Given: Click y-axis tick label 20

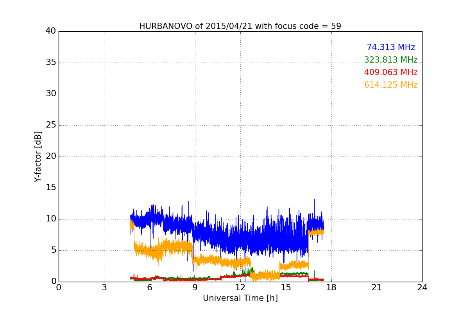Looking at the screenshot, I should click(51, 156).
